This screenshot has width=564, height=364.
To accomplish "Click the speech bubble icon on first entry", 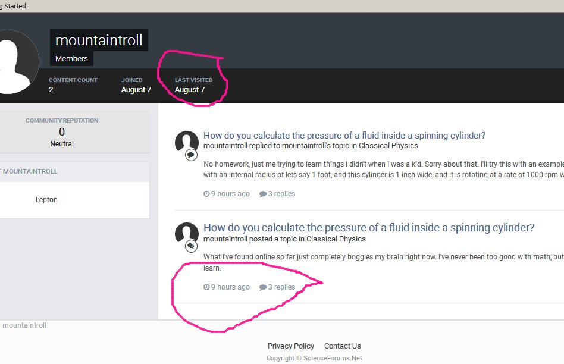I will click(x=262, y=194).
